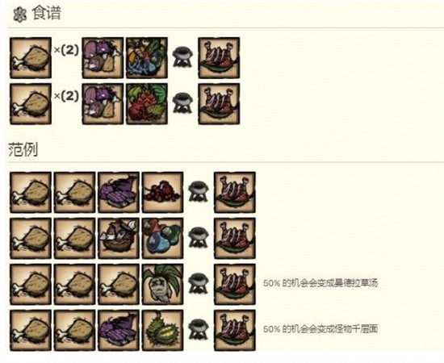Click monster meat icon next to the durian

click(119, 330)
